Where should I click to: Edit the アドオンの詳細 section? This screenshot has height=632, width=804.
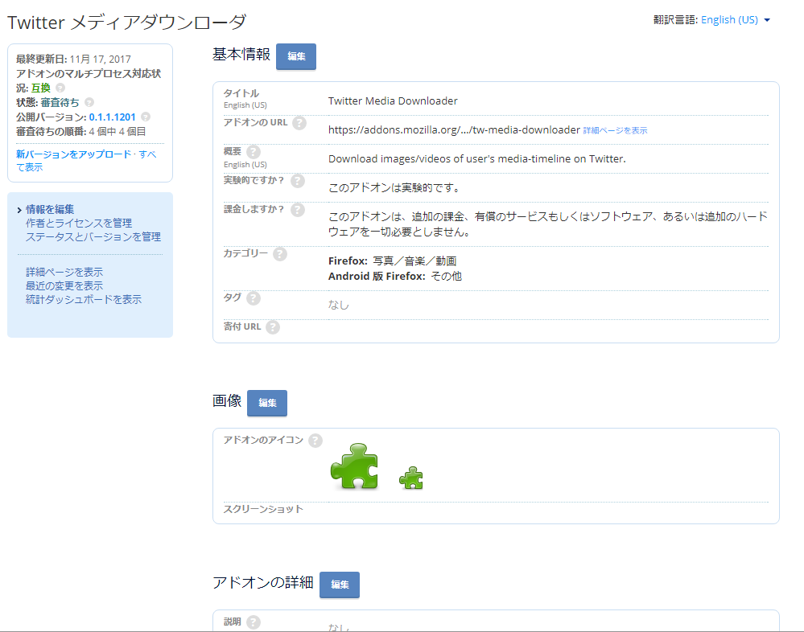340,585
